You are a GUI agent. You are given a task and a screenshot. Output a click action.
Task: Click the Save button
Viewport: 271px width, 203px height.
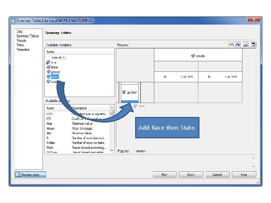191,174
